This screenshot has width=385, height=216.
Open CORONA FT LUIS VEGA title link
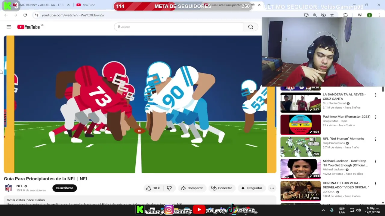(x=346, y=185)
